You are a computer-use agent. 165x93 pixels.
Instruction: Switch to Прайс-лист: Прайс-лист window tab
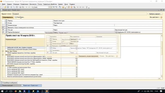31,86
